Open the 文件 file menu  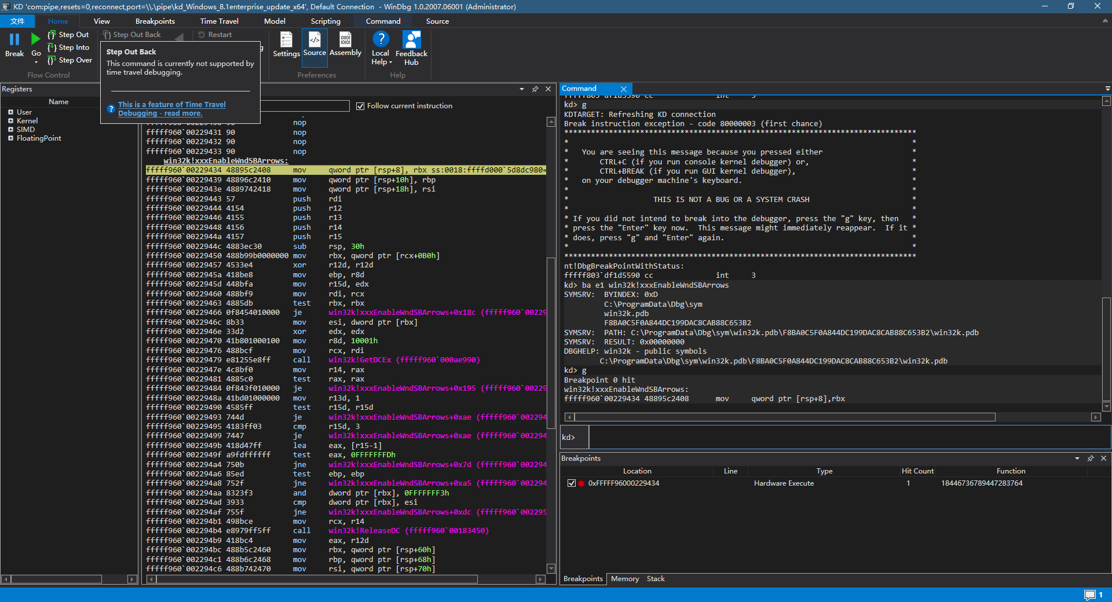coord(17,21)
